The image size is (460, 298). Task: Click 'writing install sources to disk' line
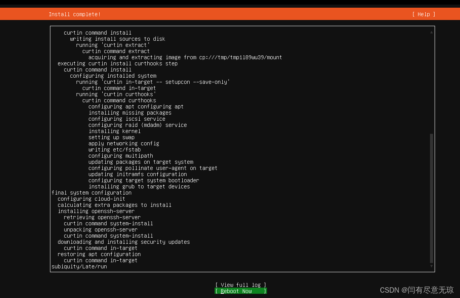click(117, 38)
